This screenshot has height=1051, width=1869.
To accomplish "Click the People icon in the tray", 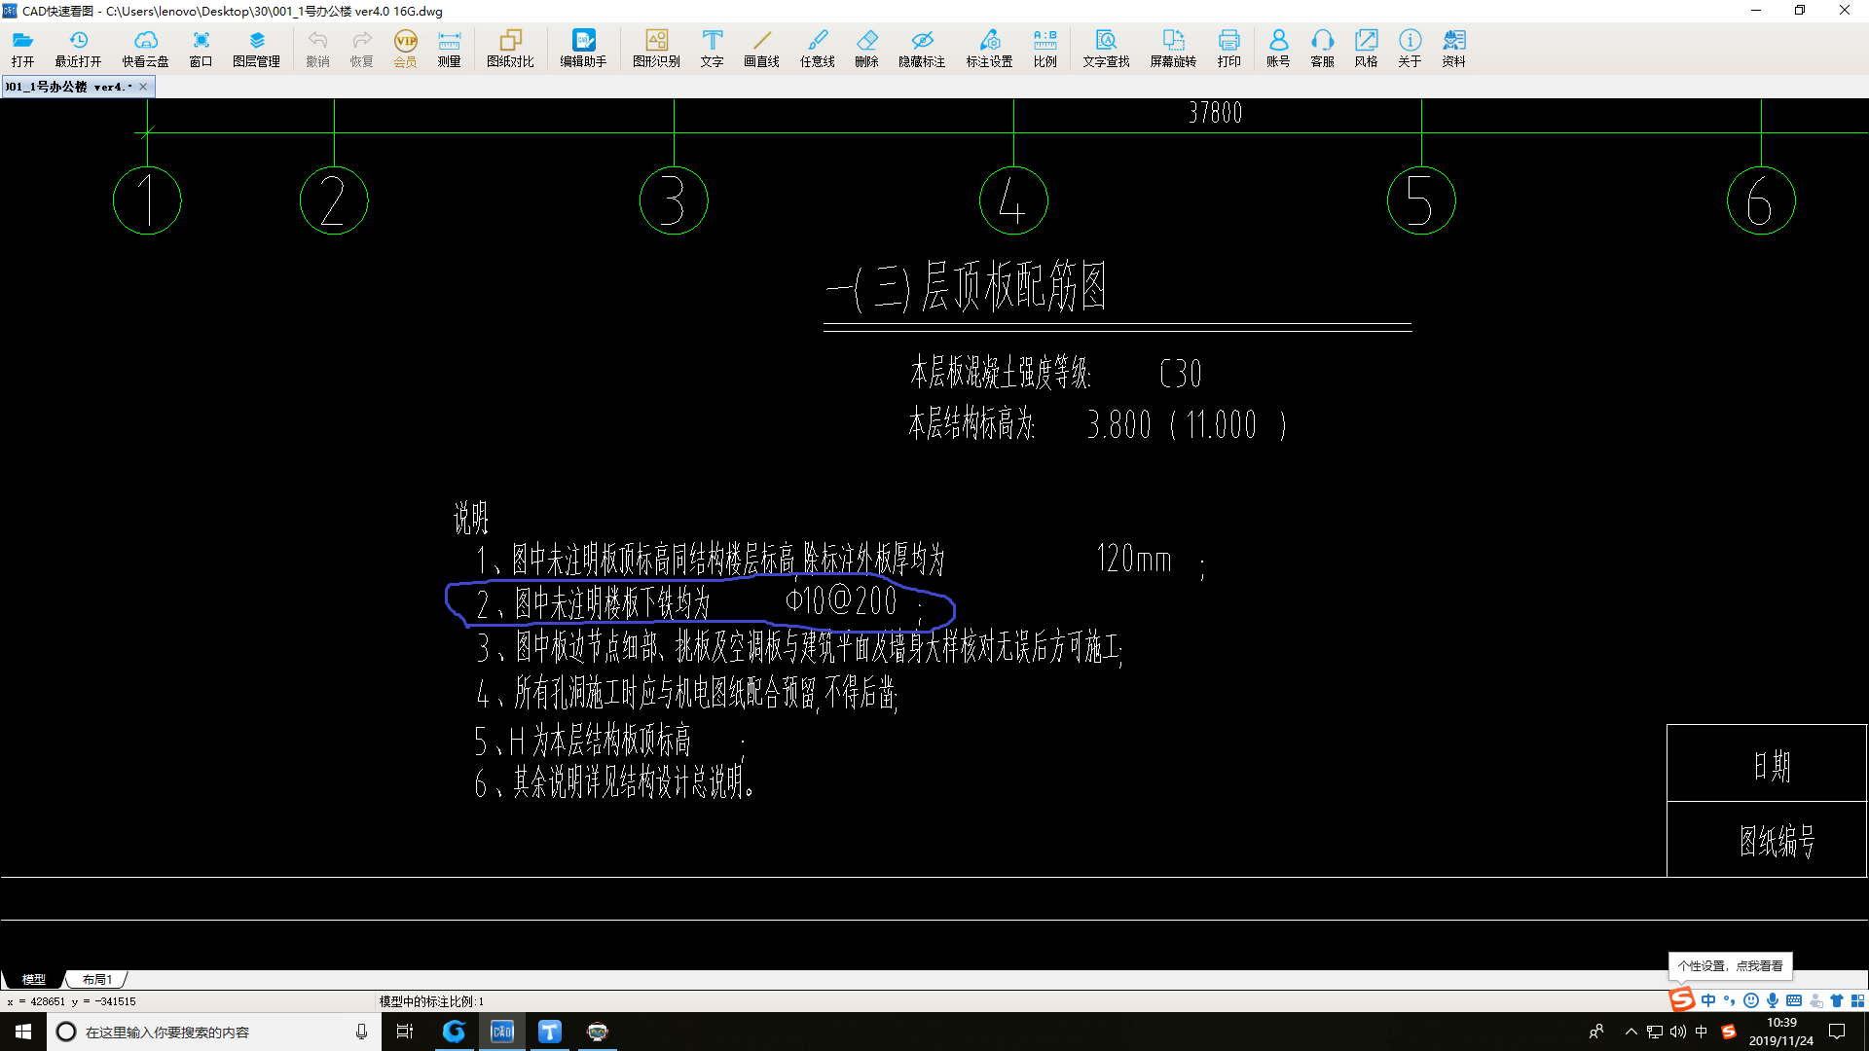I will tap(1596, 1032).
